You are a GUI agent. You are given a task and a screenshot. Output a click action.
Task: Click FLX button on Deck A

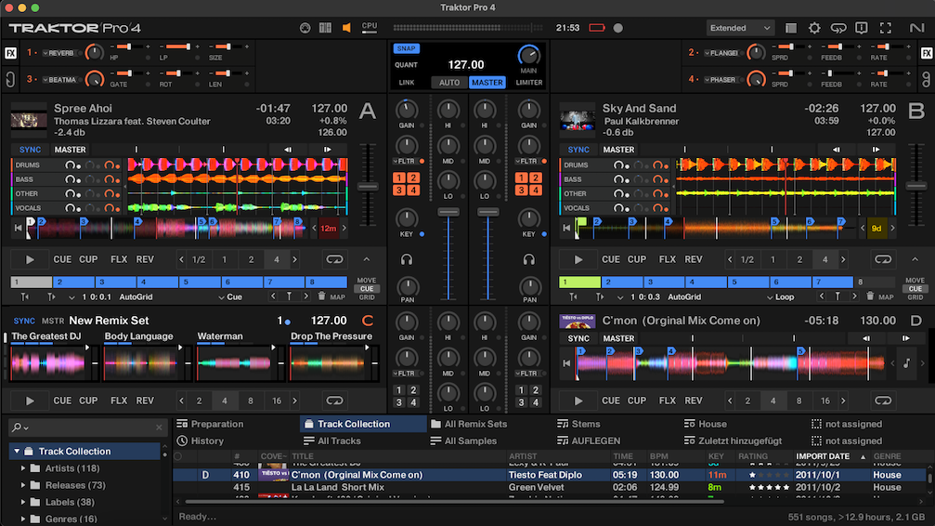tap(119, 259)
